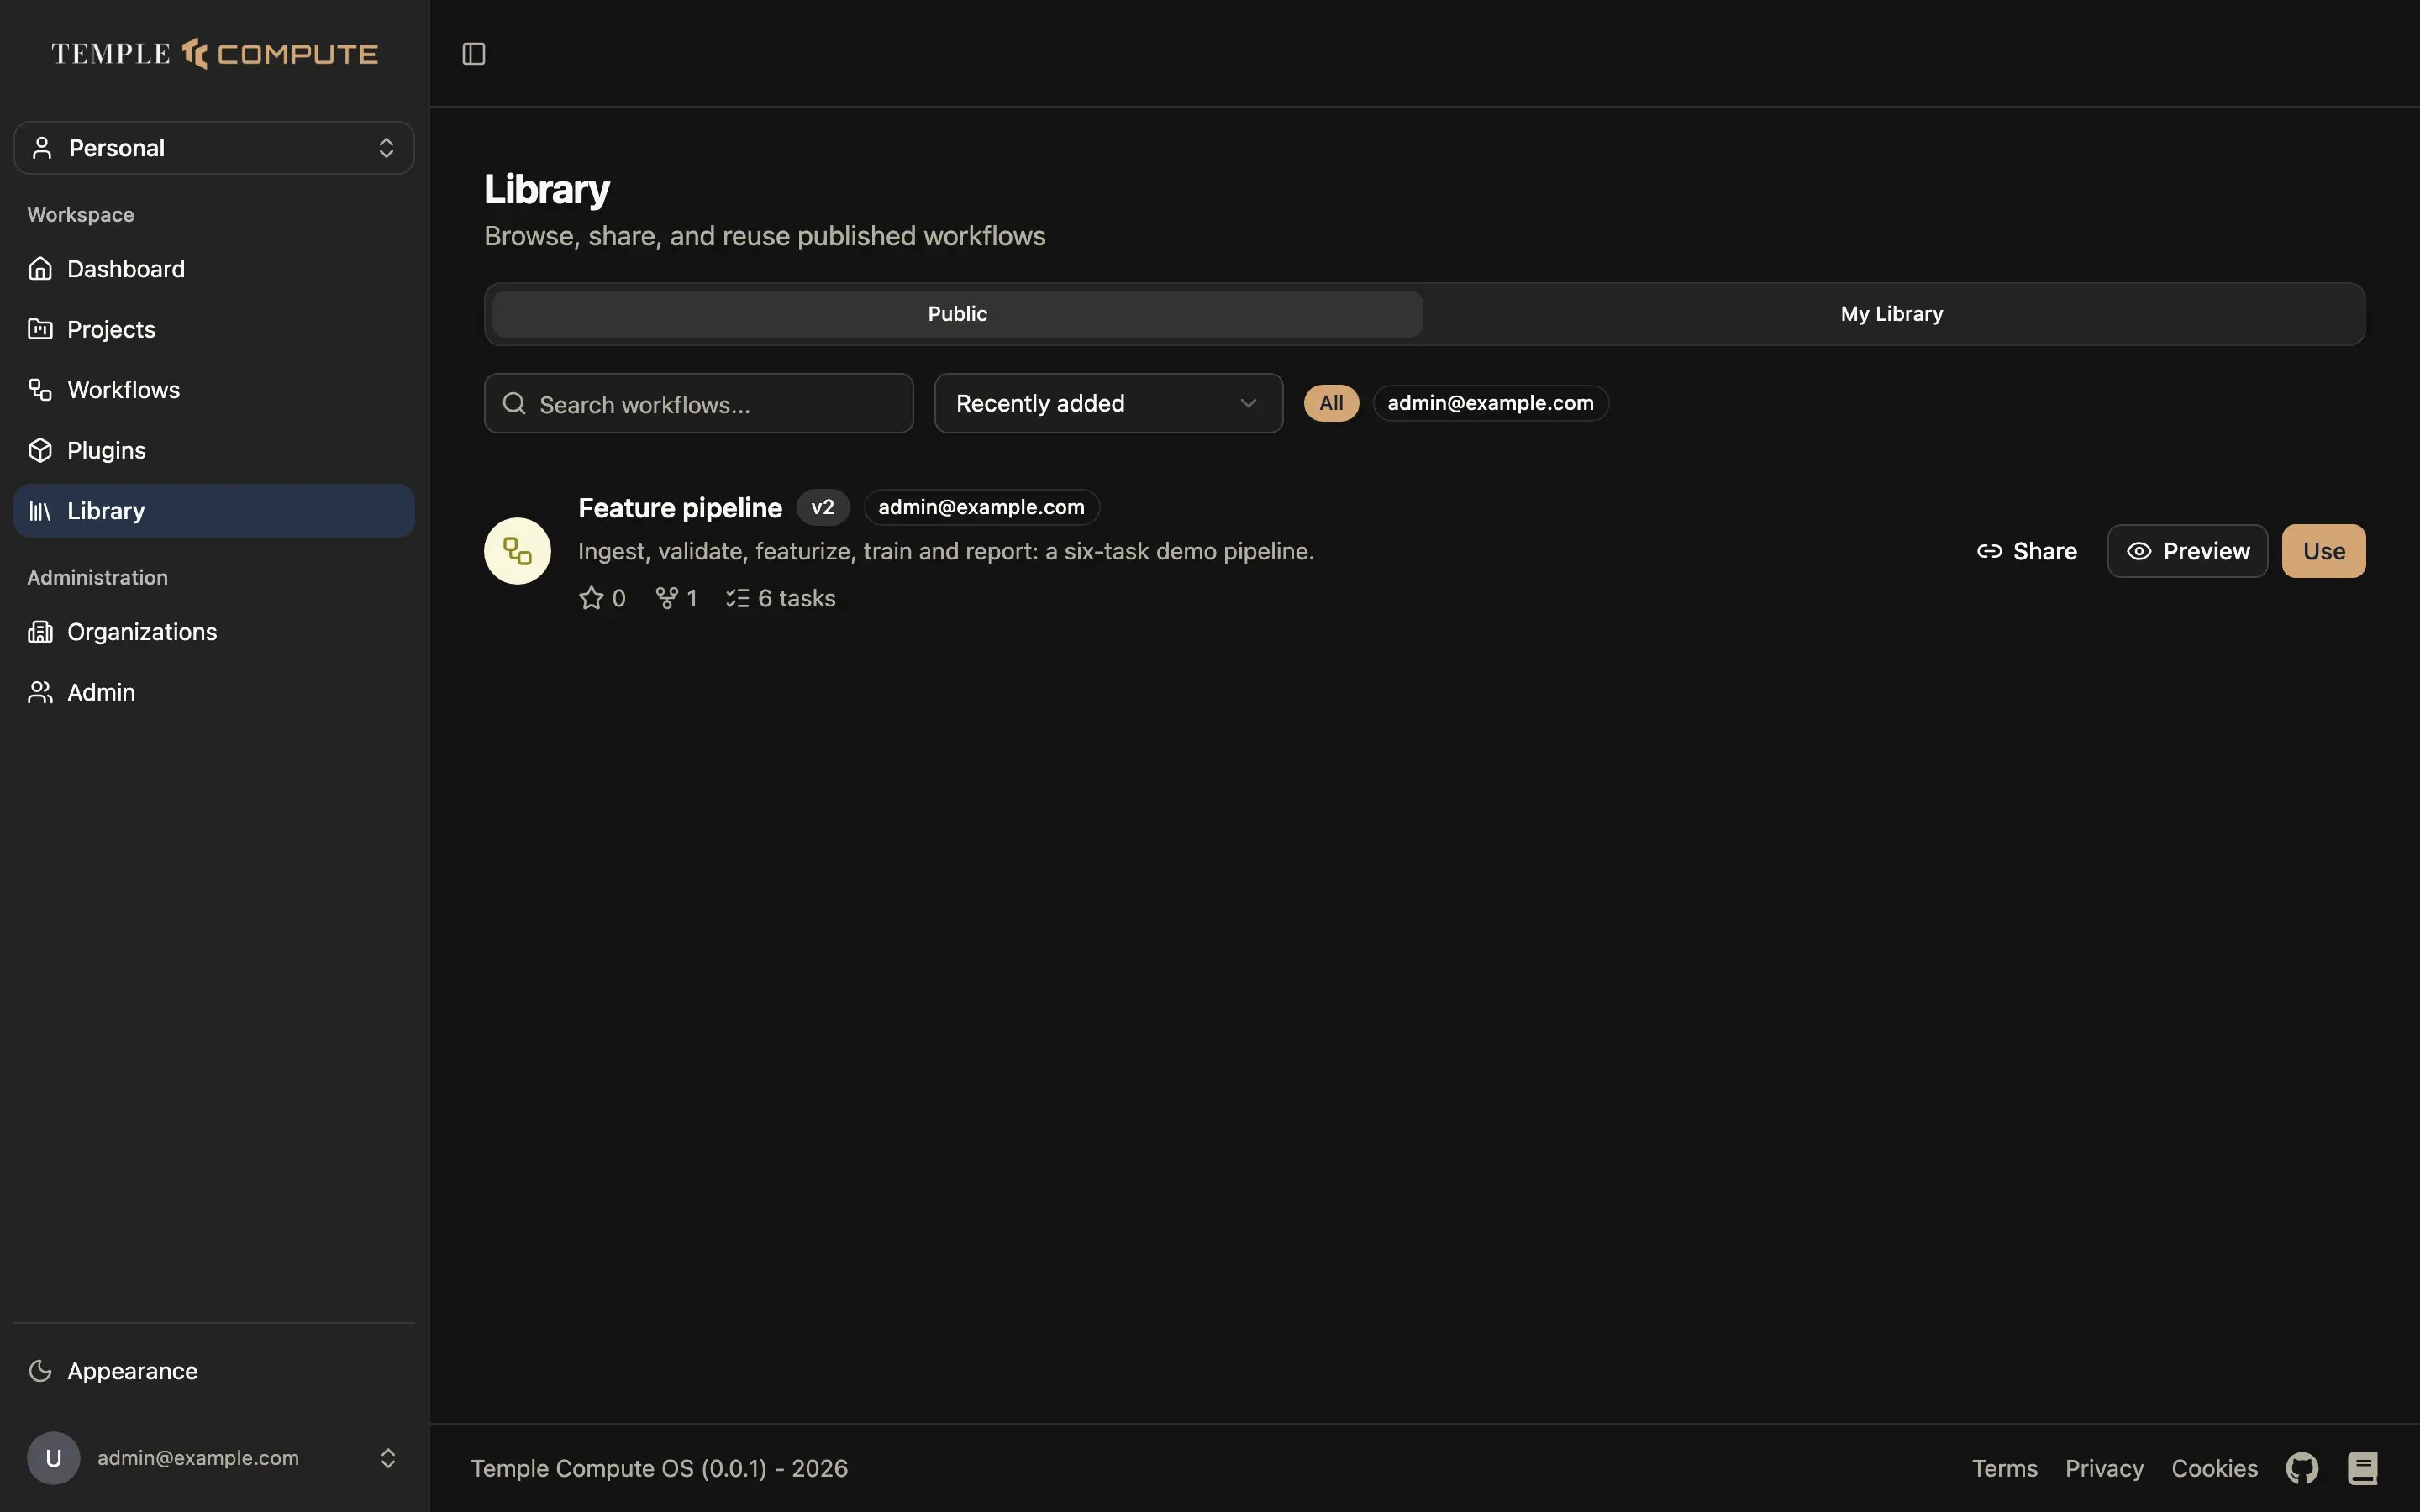Image resolution: width=2420 pixels, height=1512 pixels.
Task: Click the Preview eye icon
Action: click(2139, 551)
